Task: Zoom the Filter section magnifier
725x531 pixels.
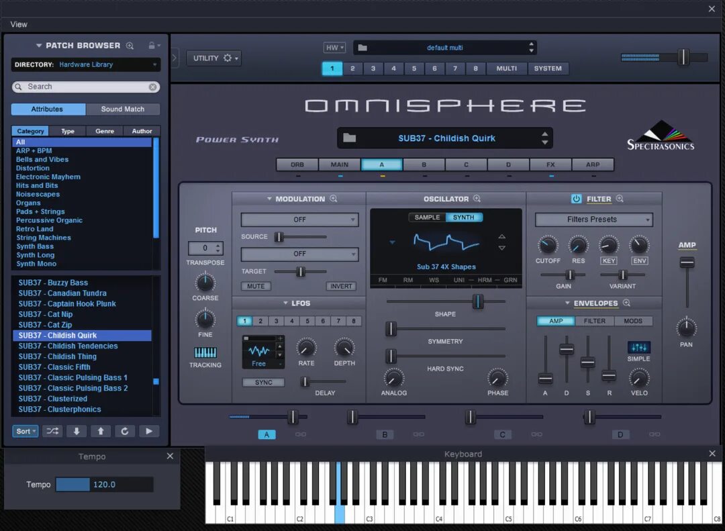Action: 620,199
